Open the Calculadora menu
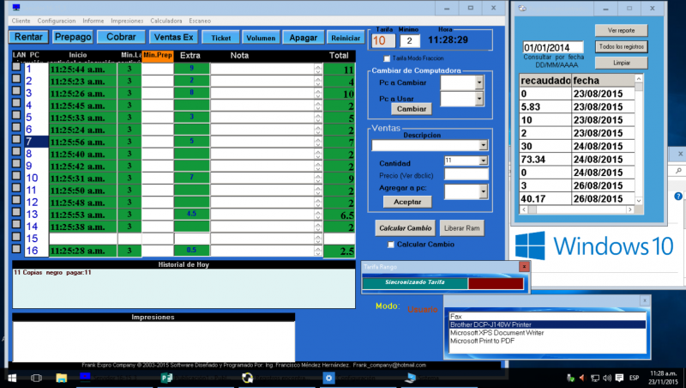This screenshot has height=388, width=686. (x=166, y=21)
